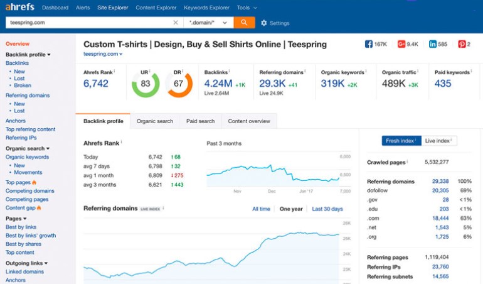The width and height of the screenshot is (483, 284).
Task: Open Content Explorer in the top navigation
Action: pos(156,8)
